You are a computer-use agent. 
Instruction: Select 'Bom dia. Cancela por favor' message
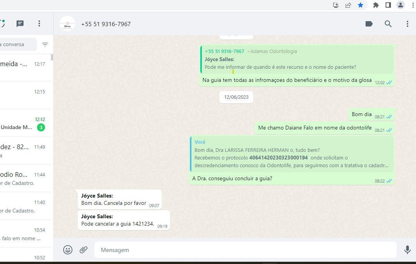pos(120,199)
